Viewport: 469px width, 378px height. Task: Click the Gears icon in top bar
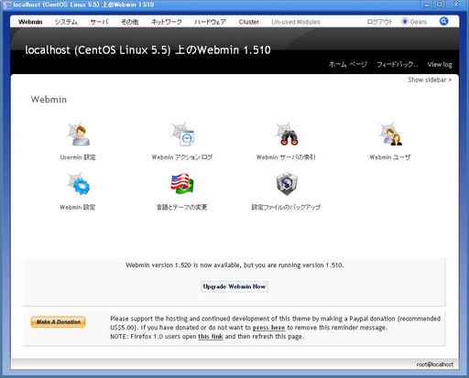click(405, 21)
